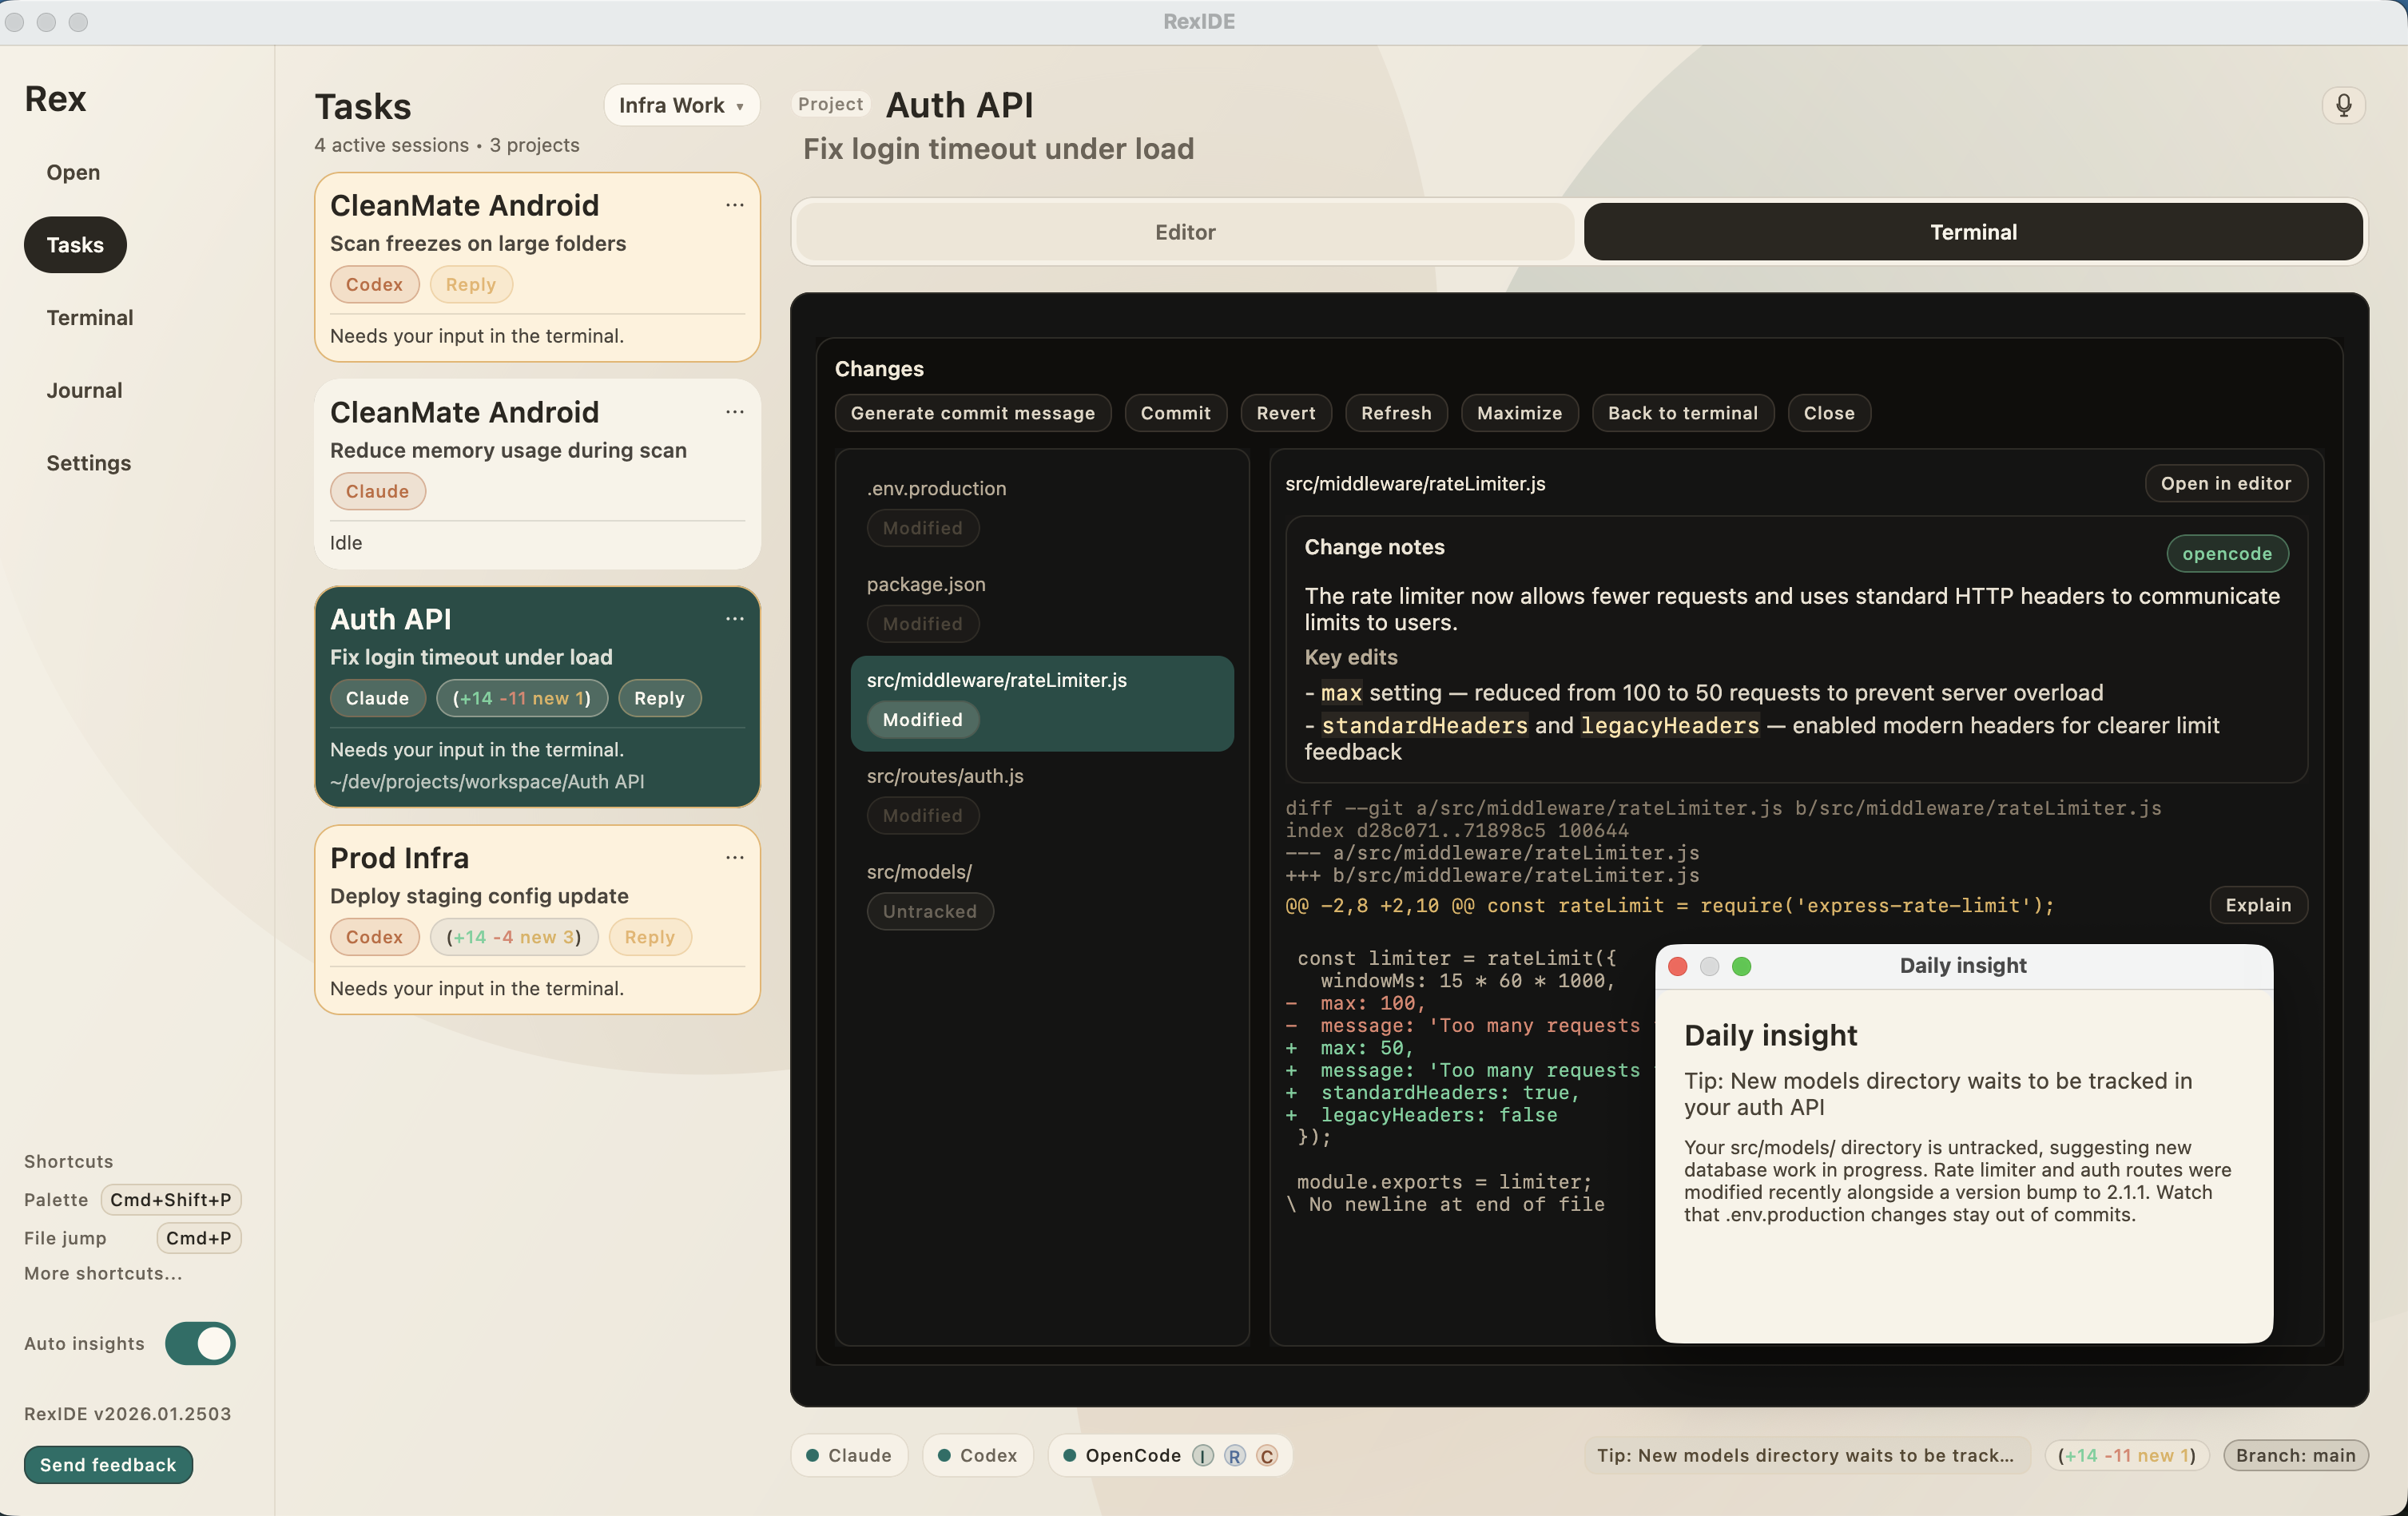Click OpenCode's I badge in the status bar

(1202, 1457)
